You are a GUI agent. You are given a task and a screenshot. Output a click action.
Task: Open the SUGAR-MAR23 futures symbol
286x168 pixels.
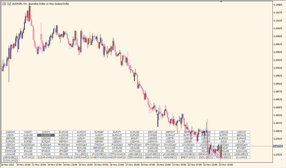click(x=46, y=157)
